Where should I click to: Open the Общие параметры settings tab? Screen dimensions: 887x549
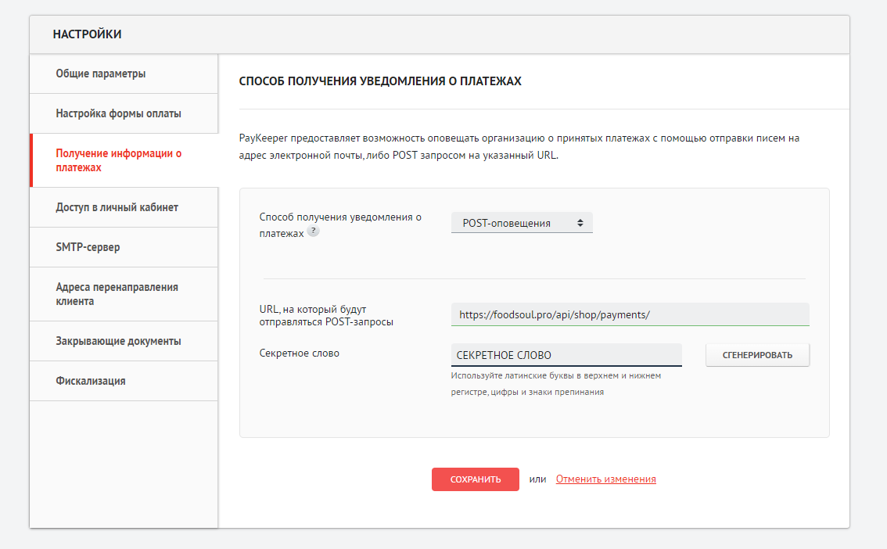pyautogui.click(x=101, y=74)
